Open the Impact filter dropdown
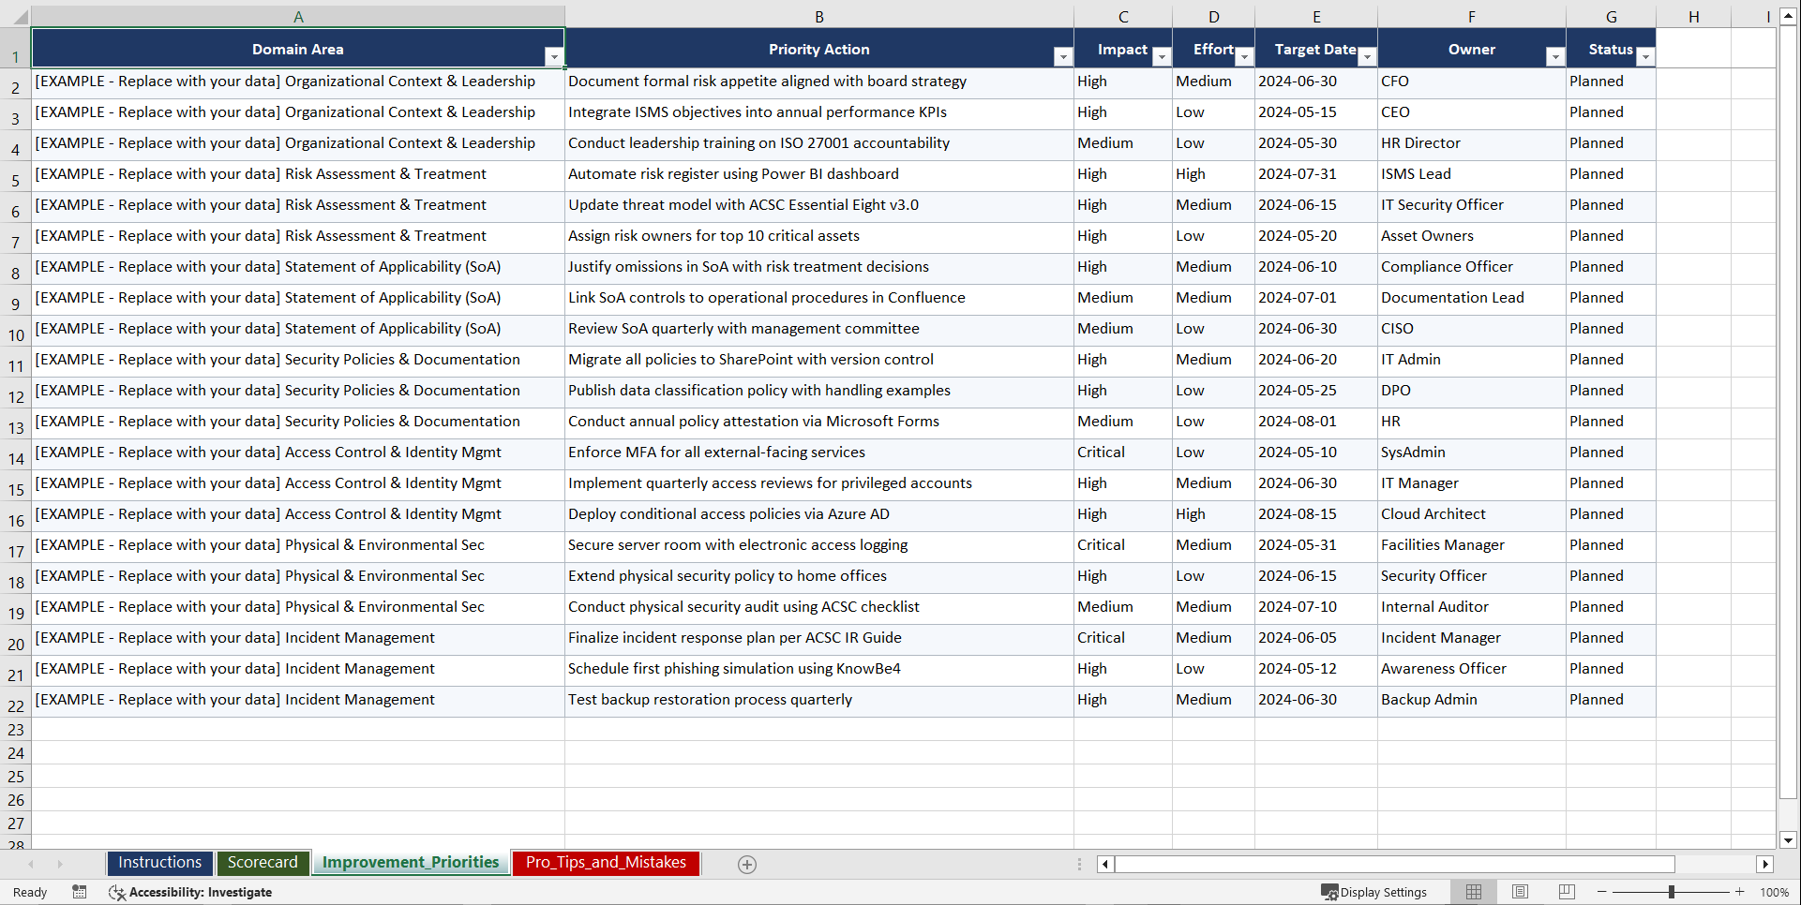1801x905 pixels. 1162,56
